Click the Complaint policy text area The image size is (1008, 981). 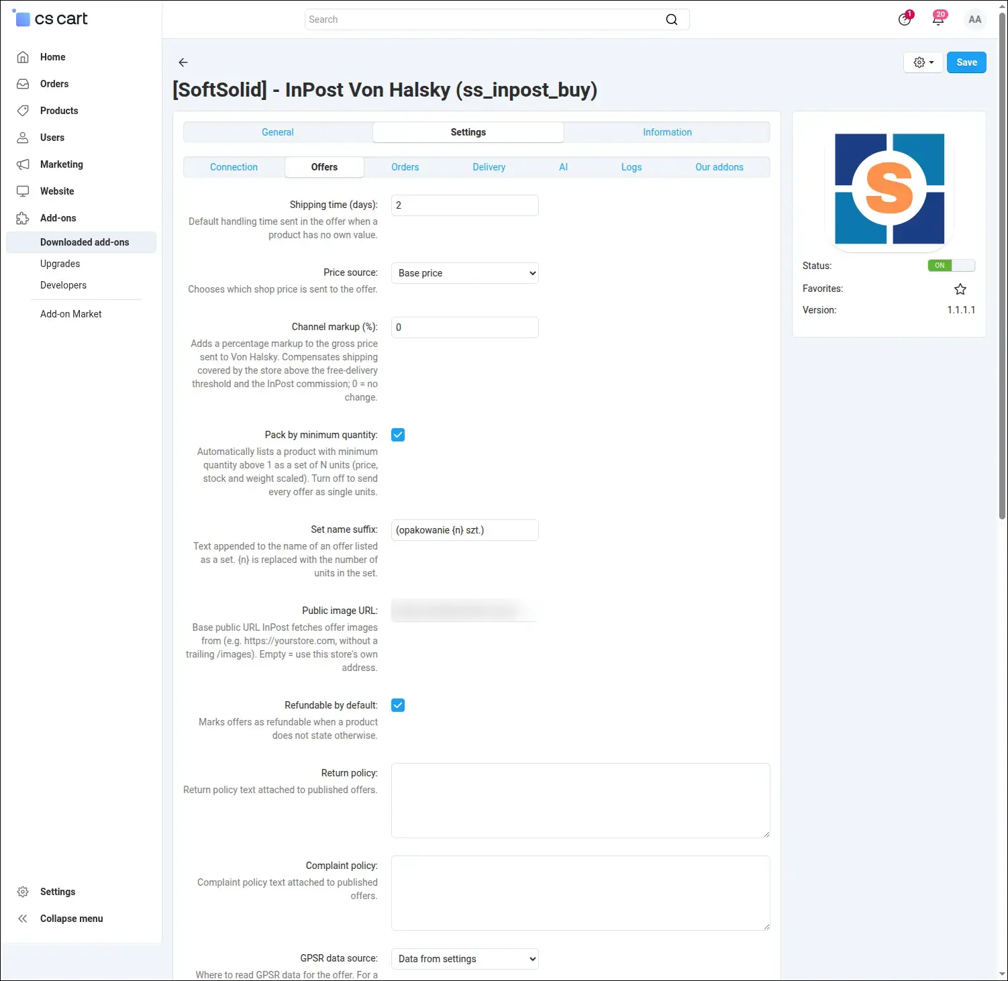[581, 893]
